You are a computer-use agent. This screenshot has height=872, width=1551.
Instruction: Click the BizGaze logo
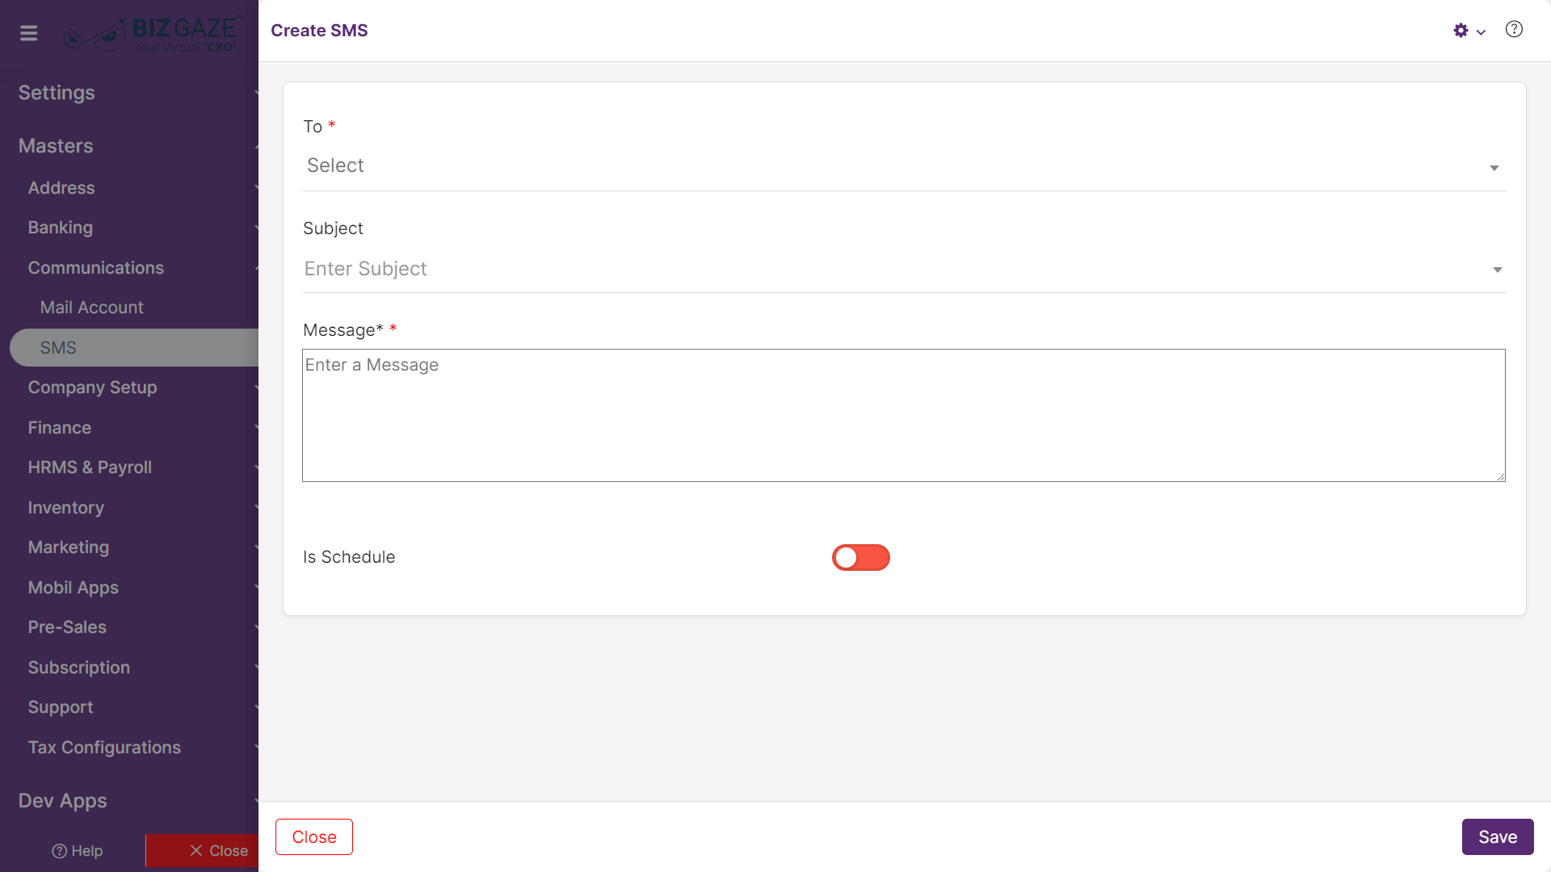tap(150, 34)
